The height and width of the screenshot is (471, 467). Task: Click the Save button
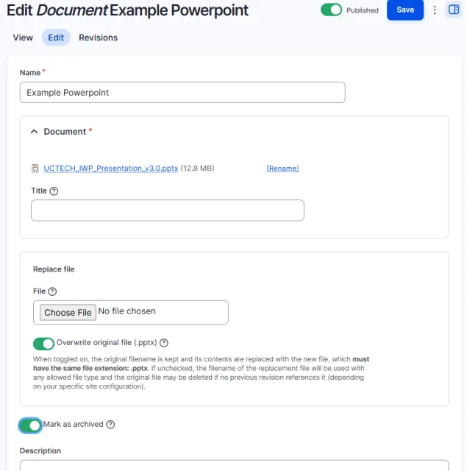point(405,10)
